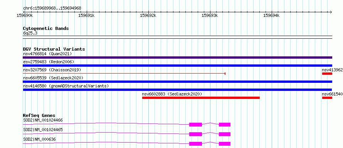
Task: Click first exon box of SOD2|NM_001024465
Action: tap(195, 134)
